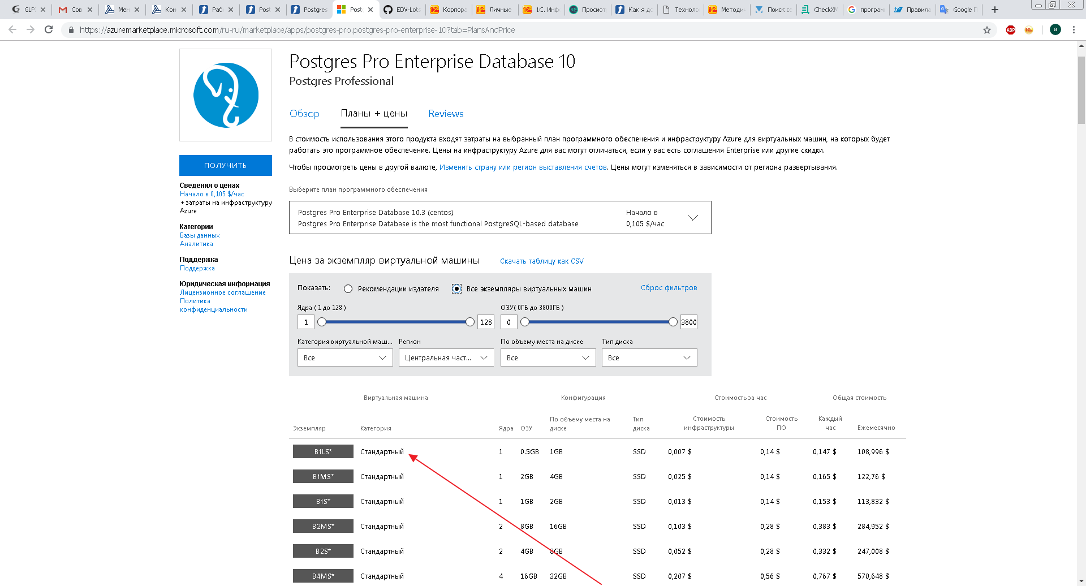Select the B1LS* instance
The height and width of the screenshot is (586, 1086).
323,451
